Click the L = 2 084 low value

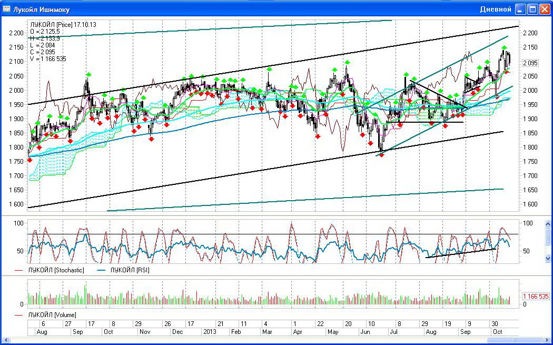[43, 45]
